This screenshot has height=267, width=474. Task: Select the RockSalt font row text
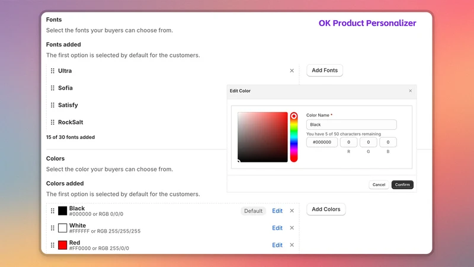71,122
